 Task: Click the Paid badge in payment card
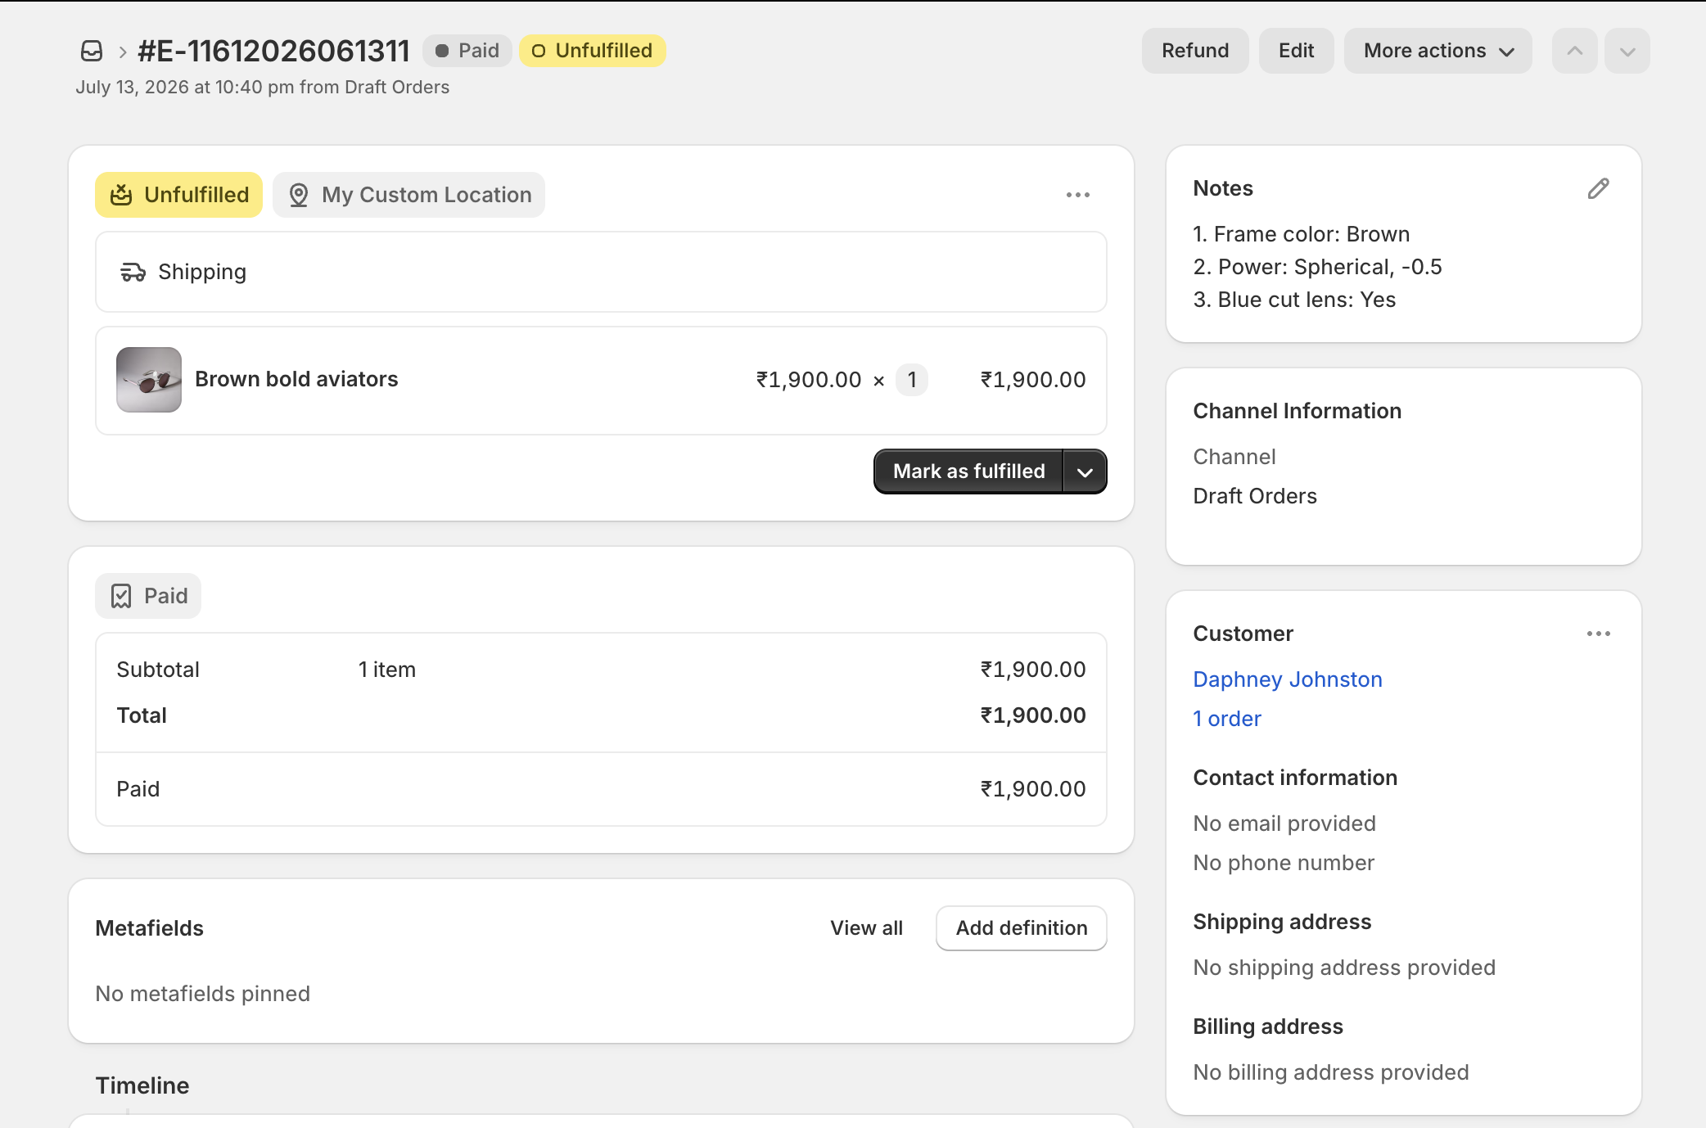tap(148, 596)
